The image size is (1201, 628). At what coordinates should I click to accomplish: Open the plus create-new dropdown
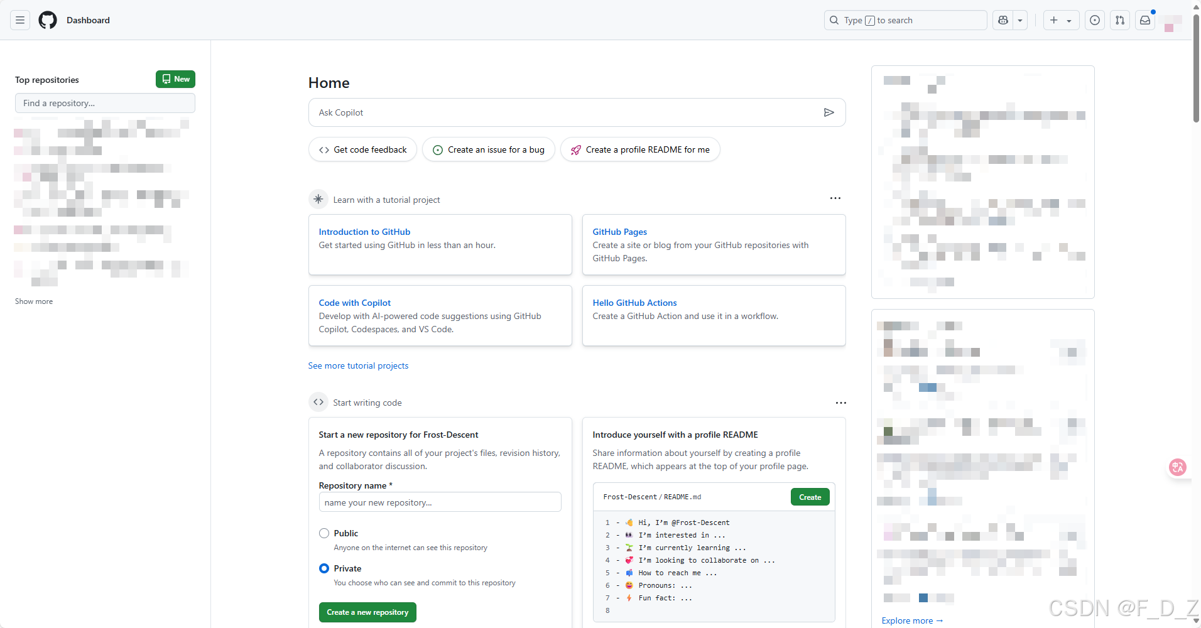(1061, 20)
